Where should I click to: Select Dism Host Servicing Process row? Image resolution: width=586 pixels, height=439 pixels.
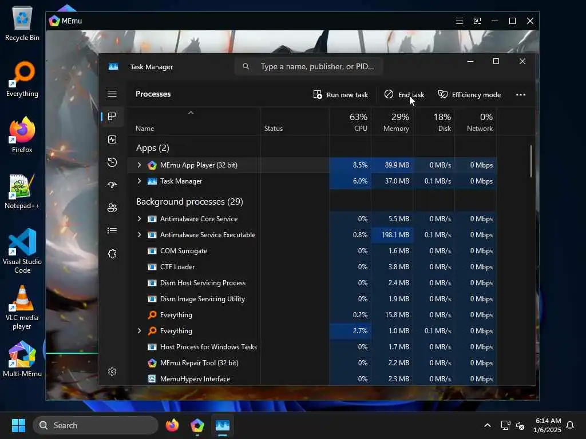coord(312,283)
